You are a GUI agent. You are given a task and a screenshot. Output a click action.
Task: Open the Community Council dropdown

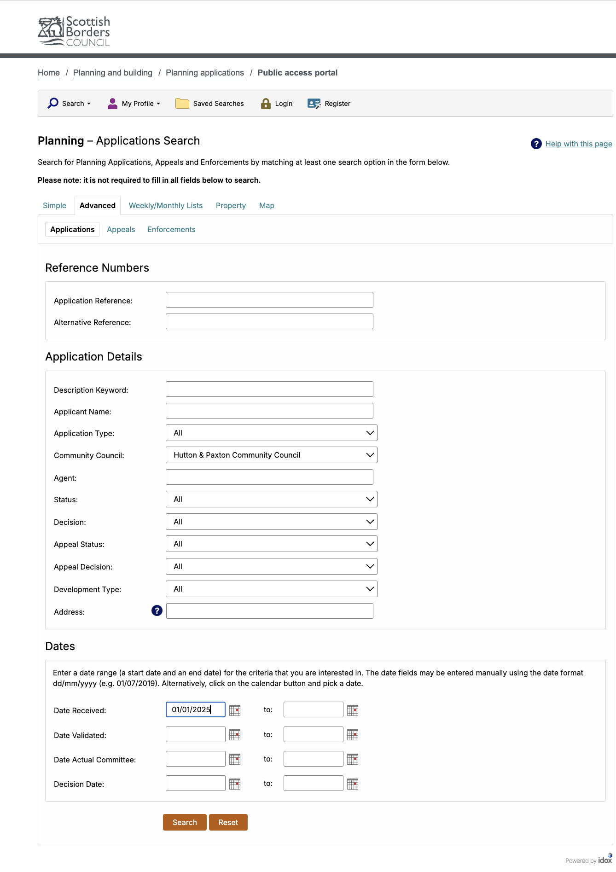tap(271, 455)
